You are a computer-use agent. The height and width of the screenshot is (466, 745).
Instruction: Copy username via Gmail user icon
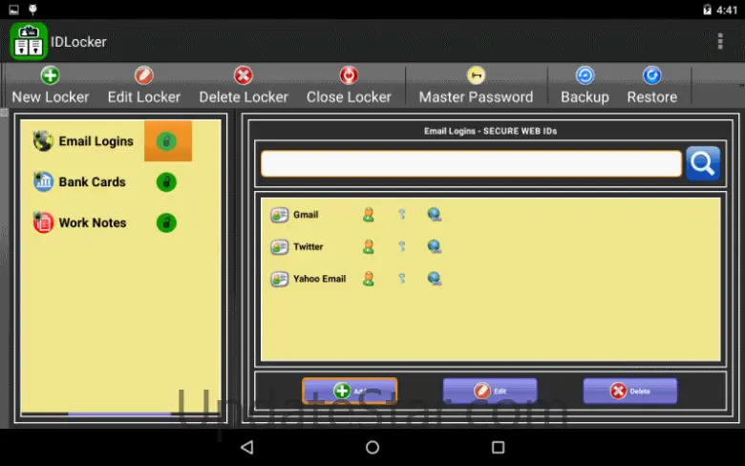(369, 215)
